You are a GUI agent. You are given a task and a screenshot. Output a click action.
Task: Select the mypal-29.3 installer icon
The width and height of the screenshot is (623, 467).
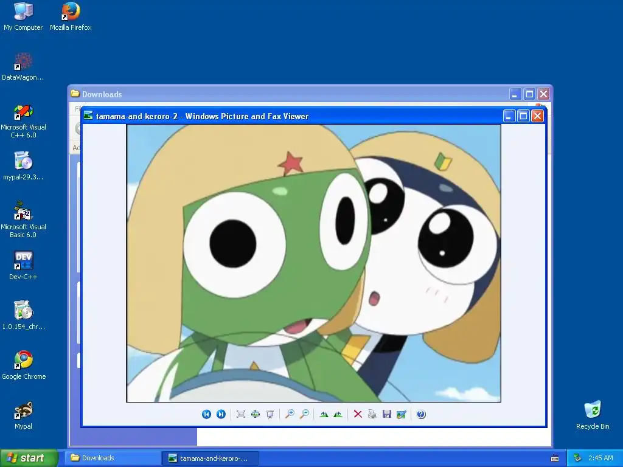23,166
